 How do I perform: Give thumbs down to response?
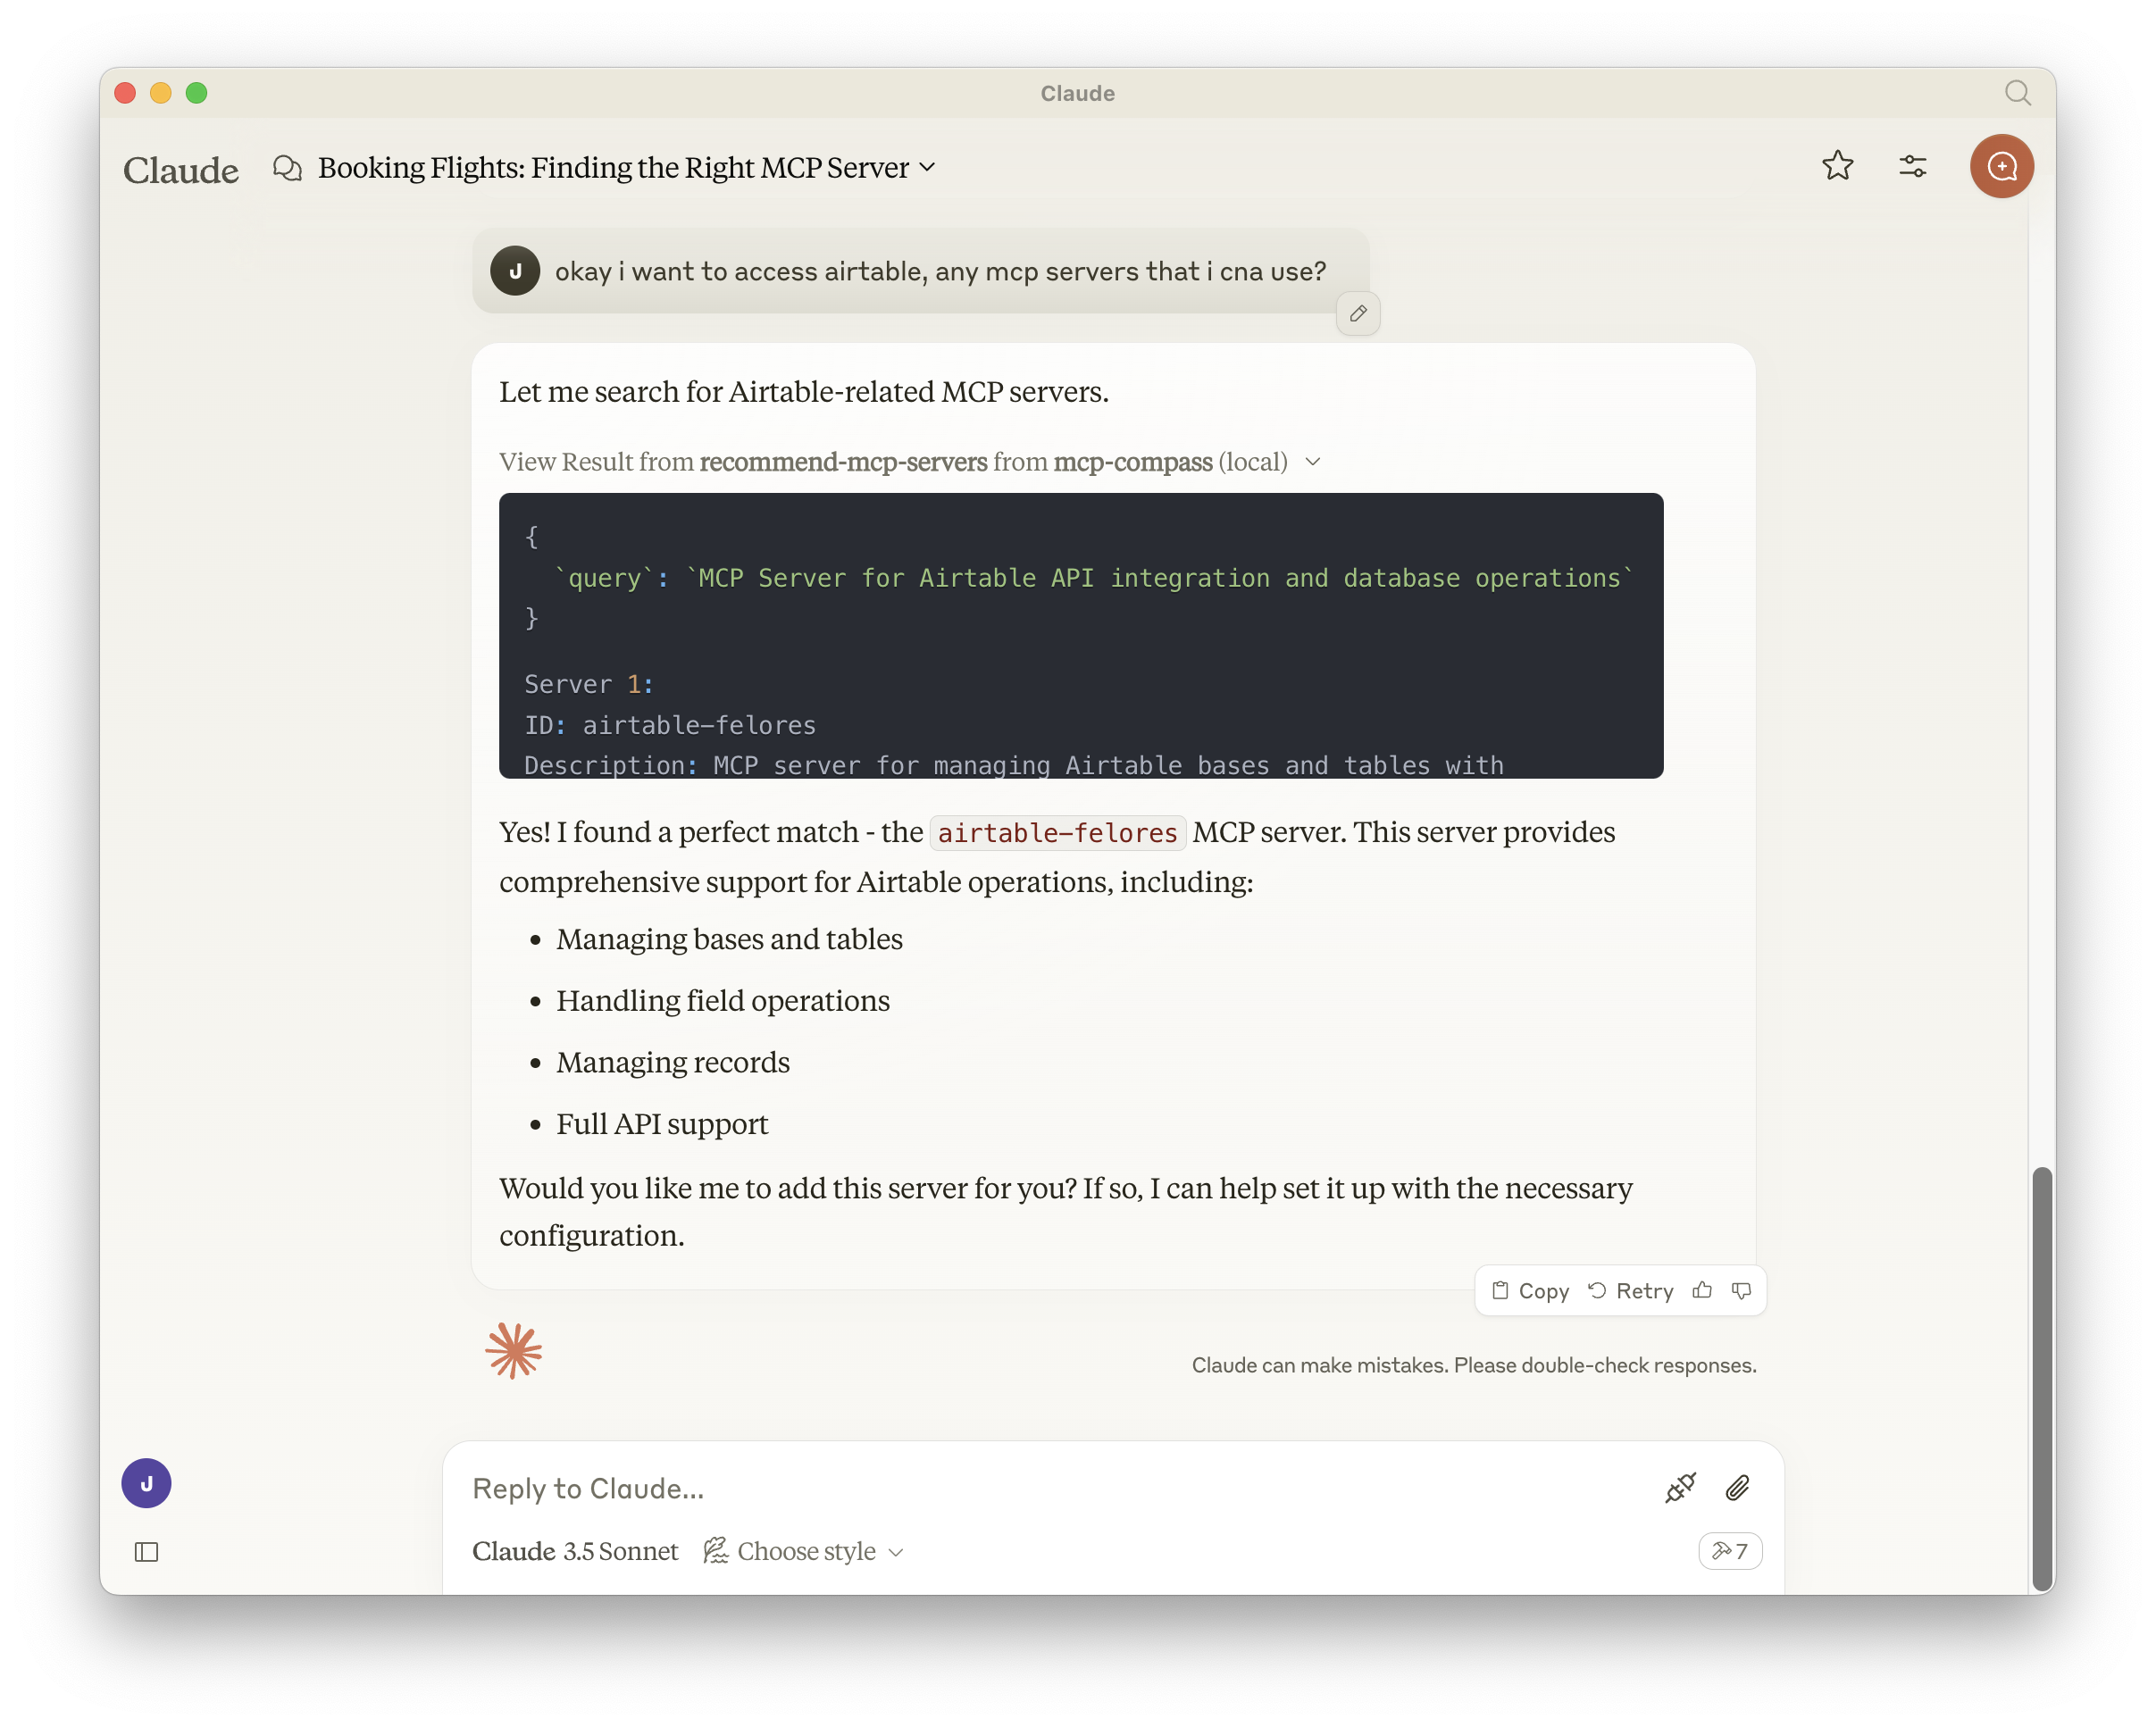coord(1741,1291)
